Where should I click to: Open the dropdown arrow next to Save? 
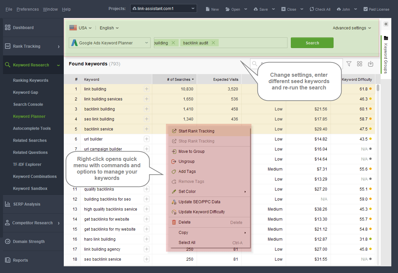click(x=273, y=9)
